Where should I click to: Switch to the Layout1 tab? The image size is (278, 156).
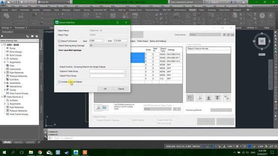pyautogui.click(x=18, y=142)
